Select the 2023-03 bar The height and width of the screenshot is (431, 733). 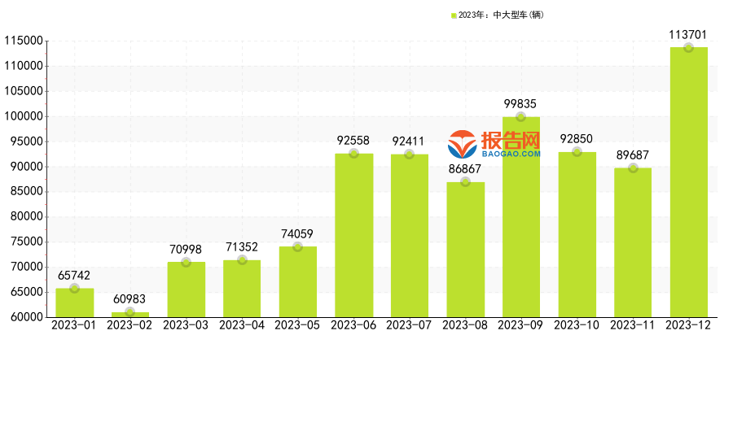click(x=186, y=290)
